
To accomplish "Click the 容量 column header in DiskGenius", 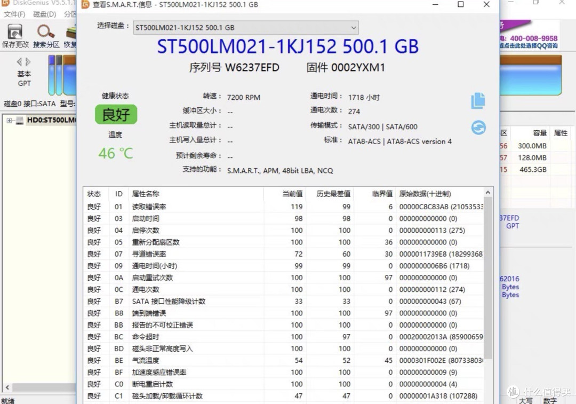I will pos(540,133).
